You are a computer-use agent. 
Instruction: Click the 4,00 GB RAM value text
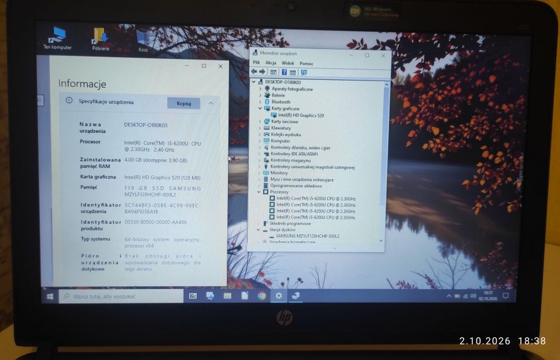pyautogui.click(x=156, y=160)
